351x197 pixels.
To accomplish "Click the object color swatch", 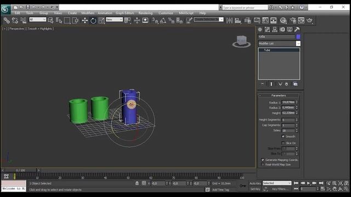I will [298, 37].
